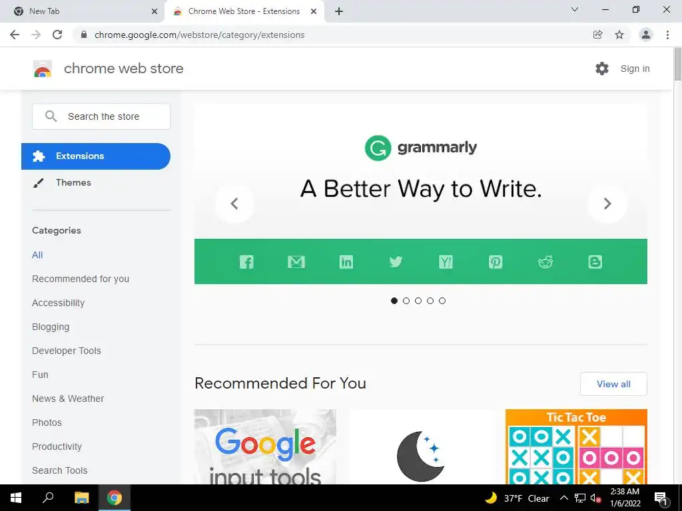Image resolution: width=682 pixels, height=511 pixels.
Task: Select fifth carousel dot indicator
Action: [442, 301]
